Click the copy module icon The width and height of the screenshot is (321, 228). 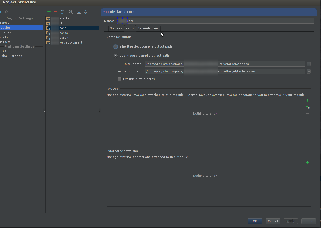click(x=62, y=12)
